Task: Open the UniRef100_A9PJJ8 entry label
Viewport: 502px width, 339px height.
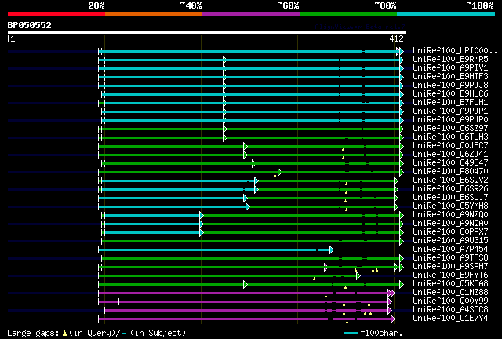Action: (x=450, y=86)
